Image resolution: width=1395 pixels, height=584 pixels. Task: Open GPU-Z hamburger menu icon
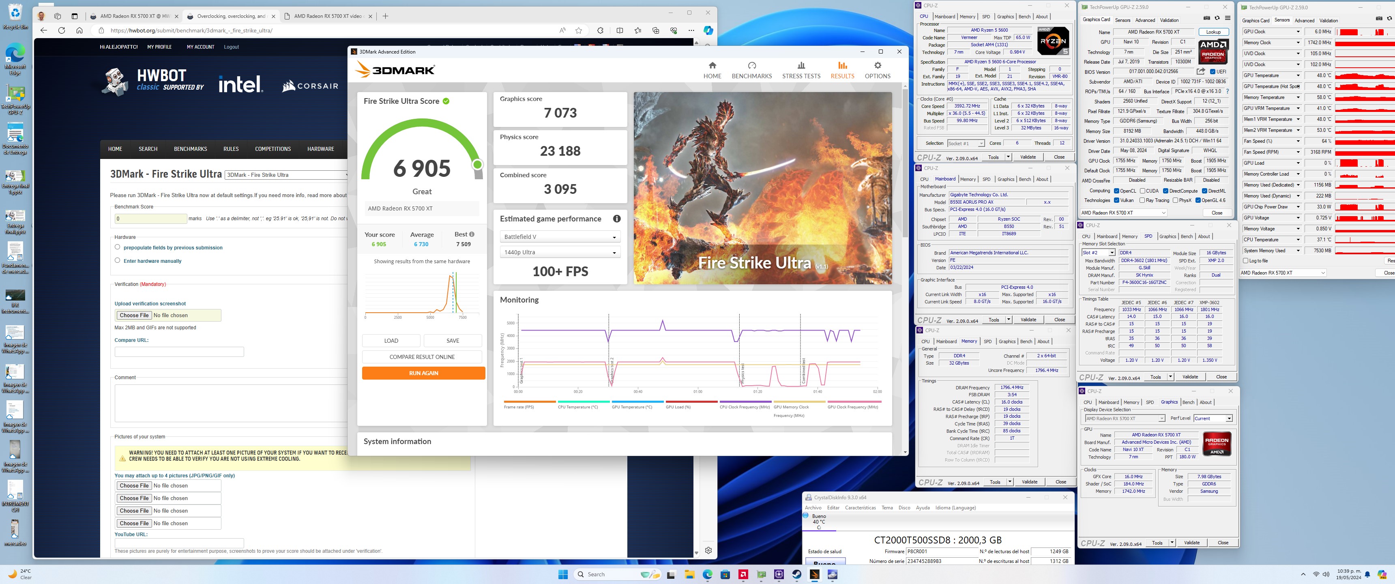pos(1228,18)
